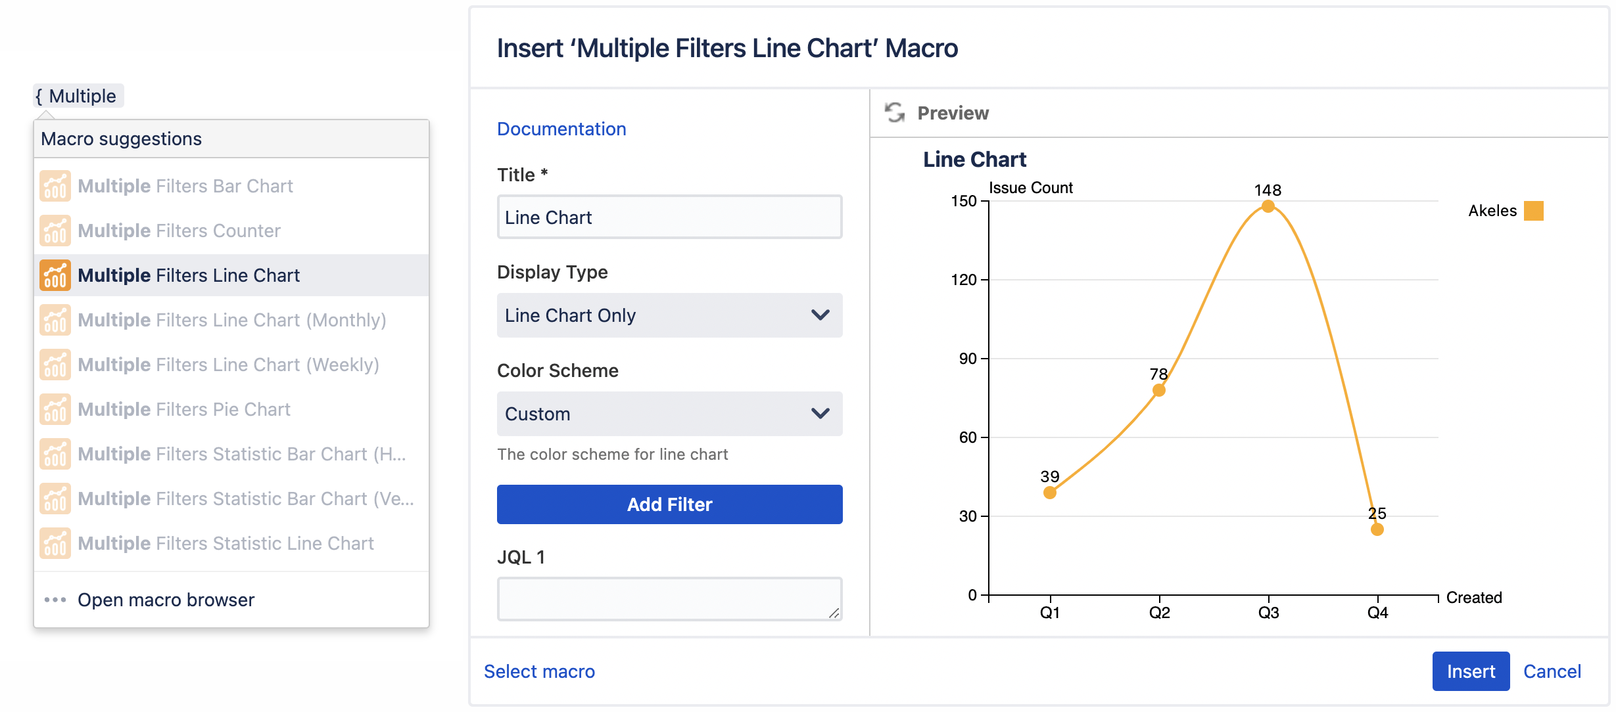
Task: Click the Multiple Filters Counter chart icon
Action: 55,231
